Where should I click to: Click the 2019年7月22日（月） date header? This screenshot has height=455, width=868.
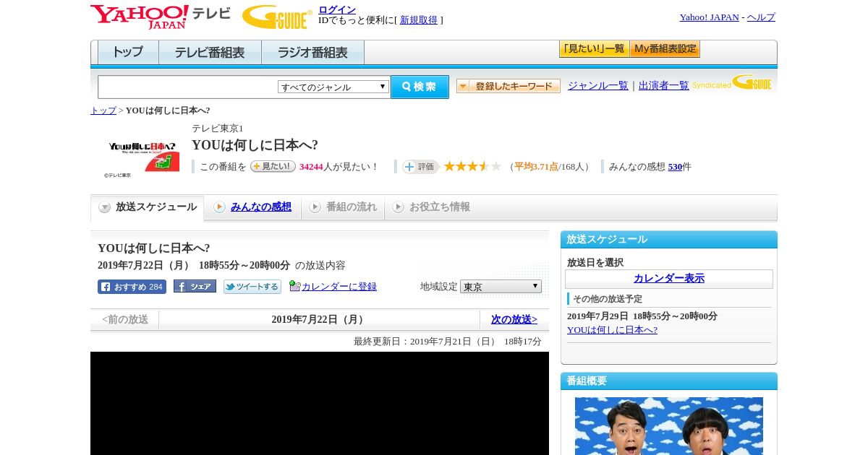[x=319, y=319]
